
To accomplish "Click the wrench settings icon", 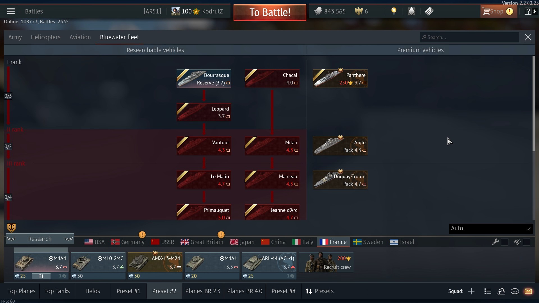I will (x=495, y=242).
